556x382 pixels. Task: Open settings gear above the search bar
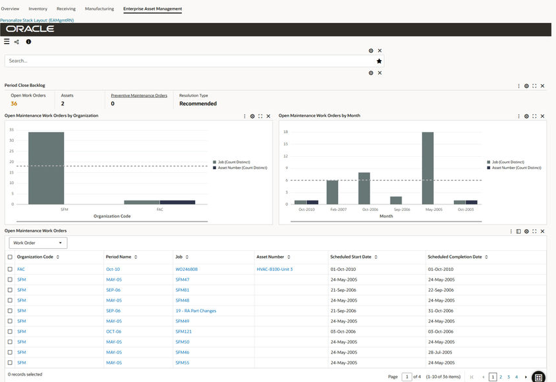pyautogui.click(x=371, y=51)
